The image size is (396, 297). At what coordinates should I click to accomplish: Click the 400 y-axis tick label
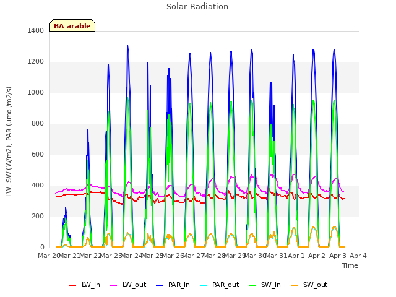[x=38, y=186]
